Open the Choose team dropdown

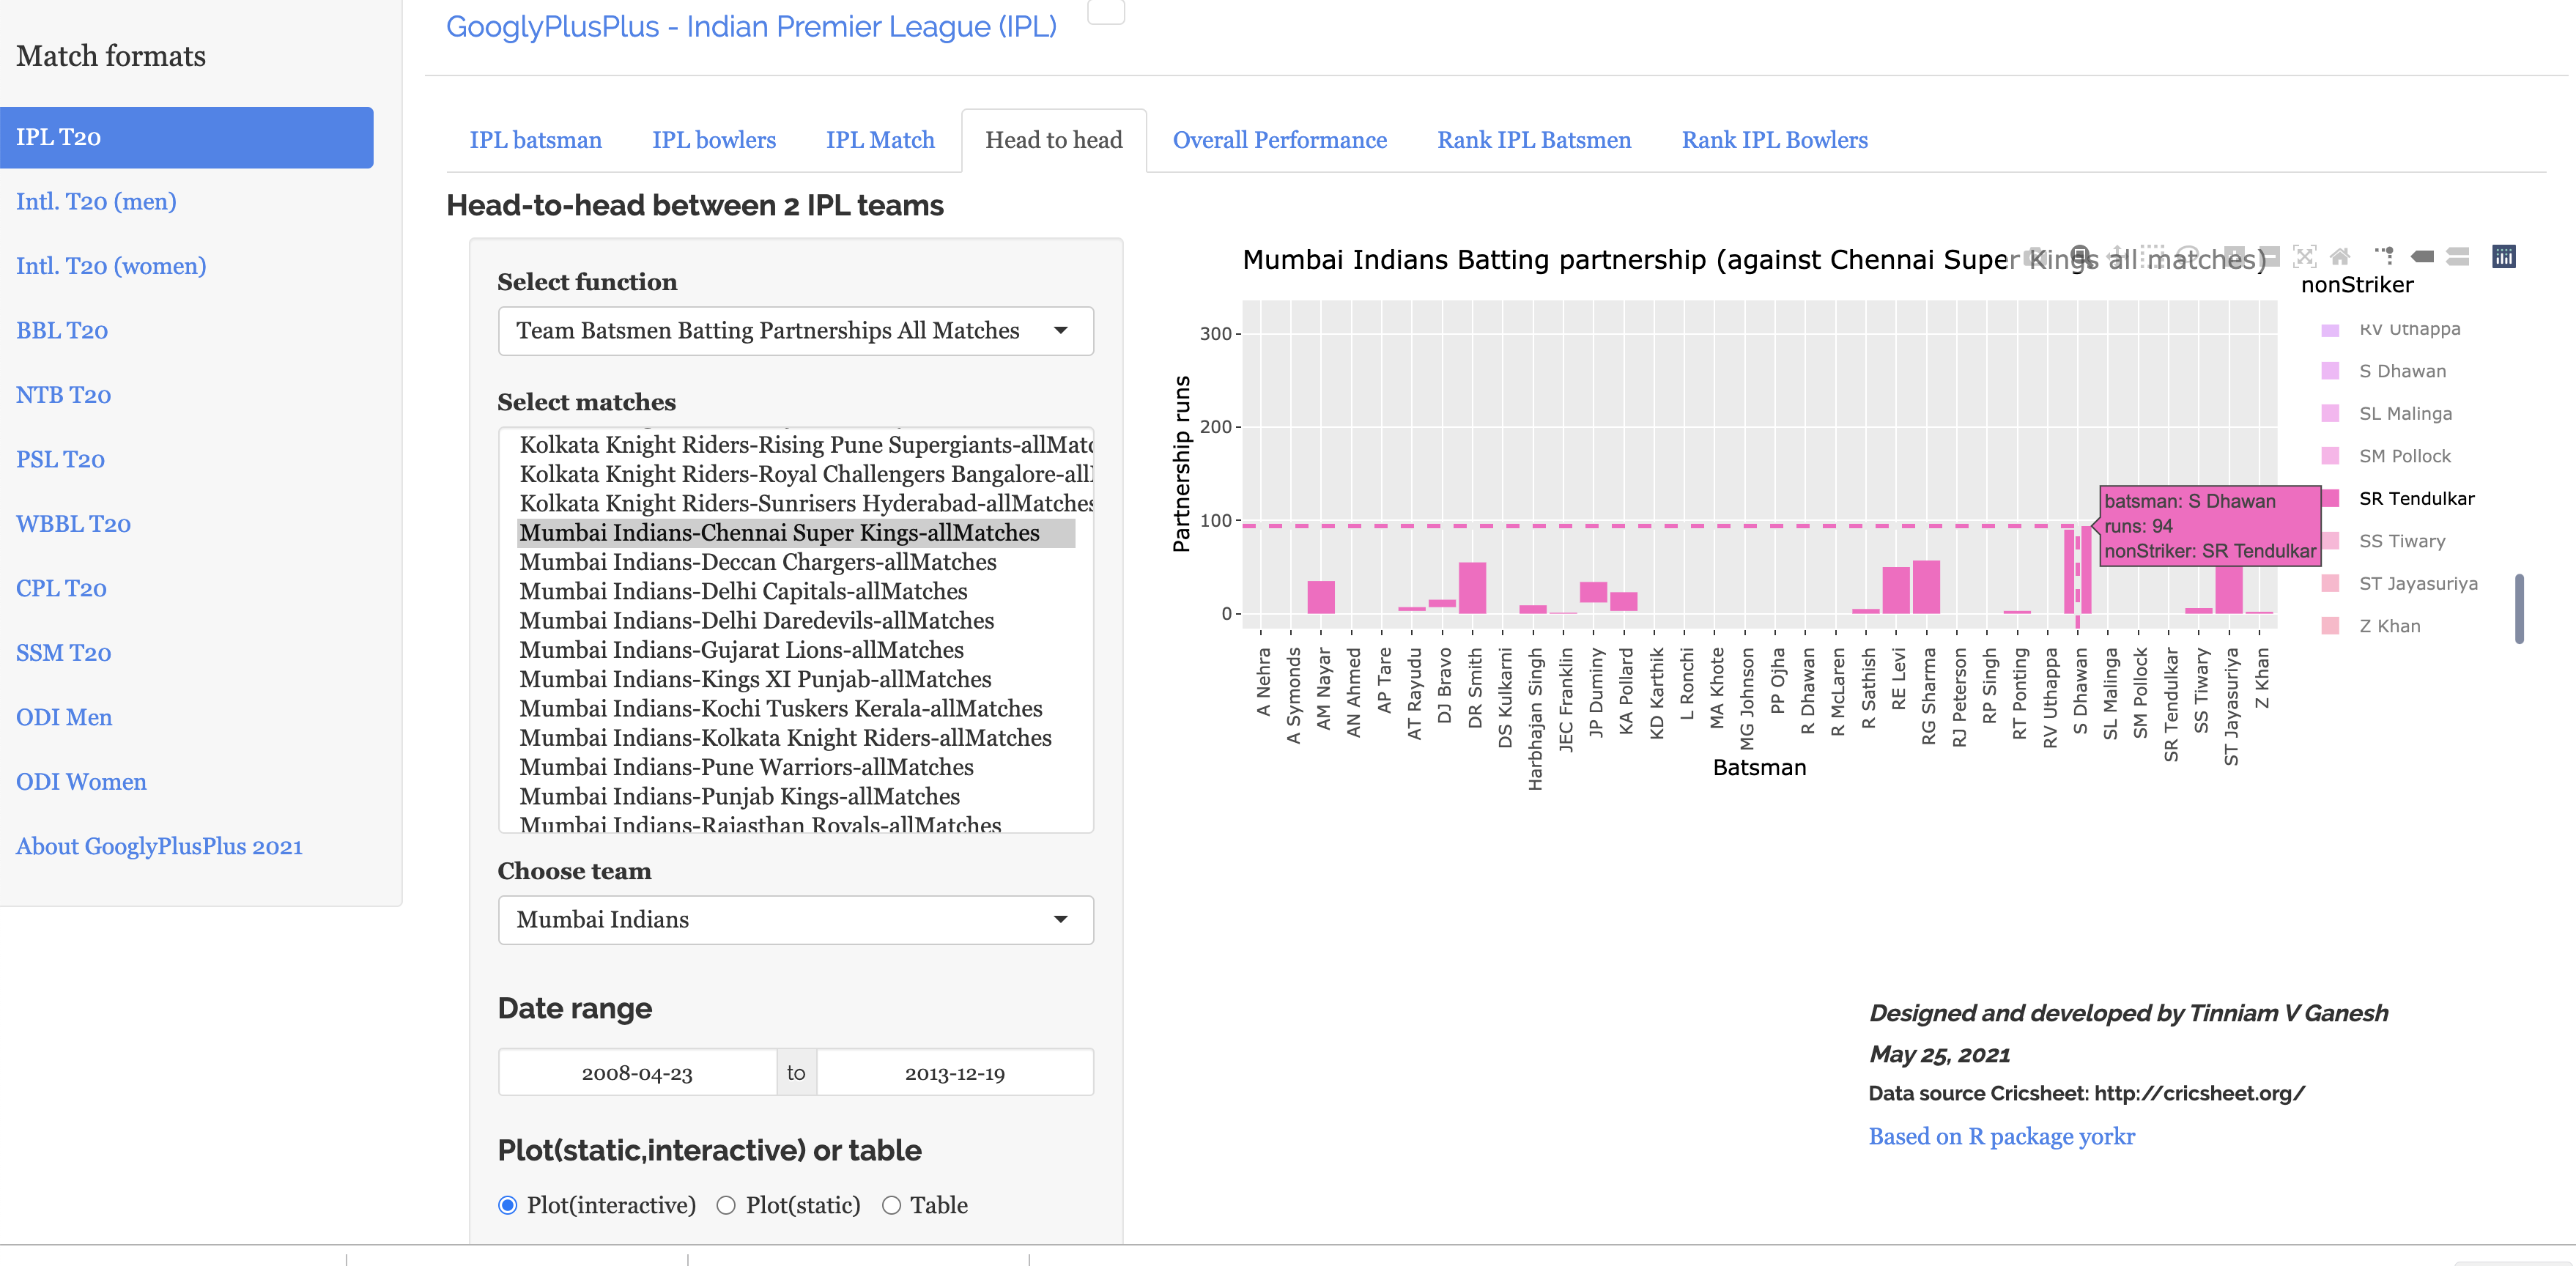795,920
